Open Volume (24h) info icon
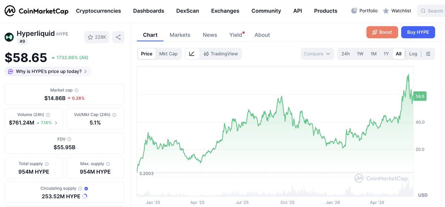This screenshot has height=207, width=445. pyautogui.click(x=48, y=115)
